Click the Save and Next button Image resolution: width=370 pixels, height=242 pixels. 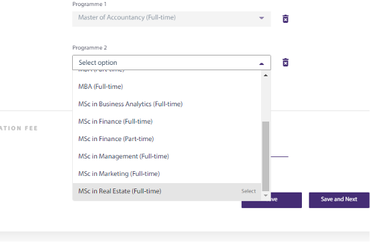coord(339,200)
